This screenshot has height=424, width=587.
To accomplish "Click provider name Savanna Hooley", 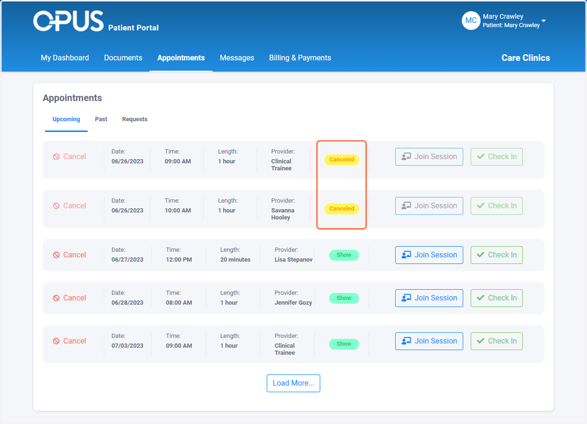I will pyautogui.click(x=283, y=214).
